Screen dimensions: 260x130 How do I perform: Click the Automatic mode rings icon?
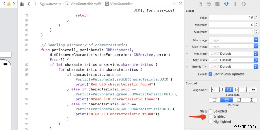(x=42, y=4)
